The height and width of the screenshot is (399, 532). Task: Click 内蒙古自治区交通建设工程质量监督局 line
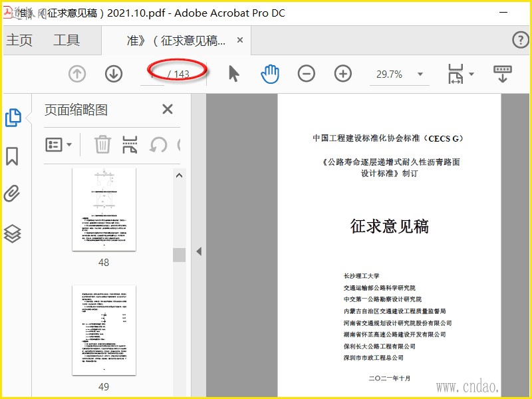point(394,311)
